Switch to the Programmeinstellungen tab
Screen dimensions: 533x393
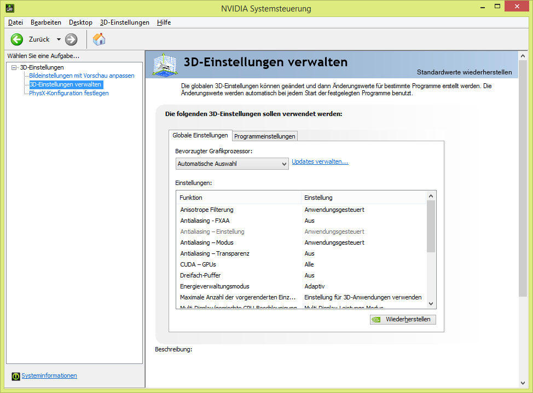coord(264,136)
